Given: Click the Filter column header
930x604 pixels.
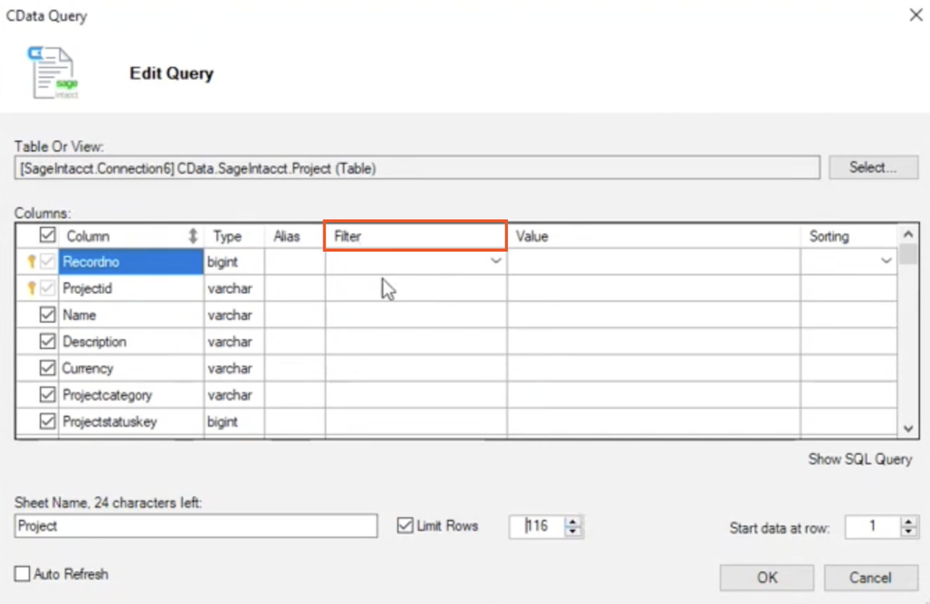Looking at the screenshot, I should 415,236.
